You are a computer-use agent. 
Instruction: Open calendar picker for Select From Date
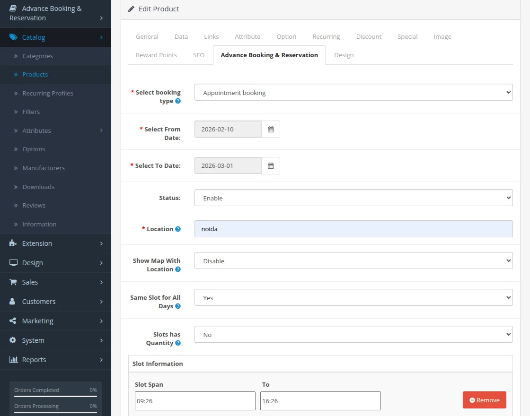click(271, 129)
